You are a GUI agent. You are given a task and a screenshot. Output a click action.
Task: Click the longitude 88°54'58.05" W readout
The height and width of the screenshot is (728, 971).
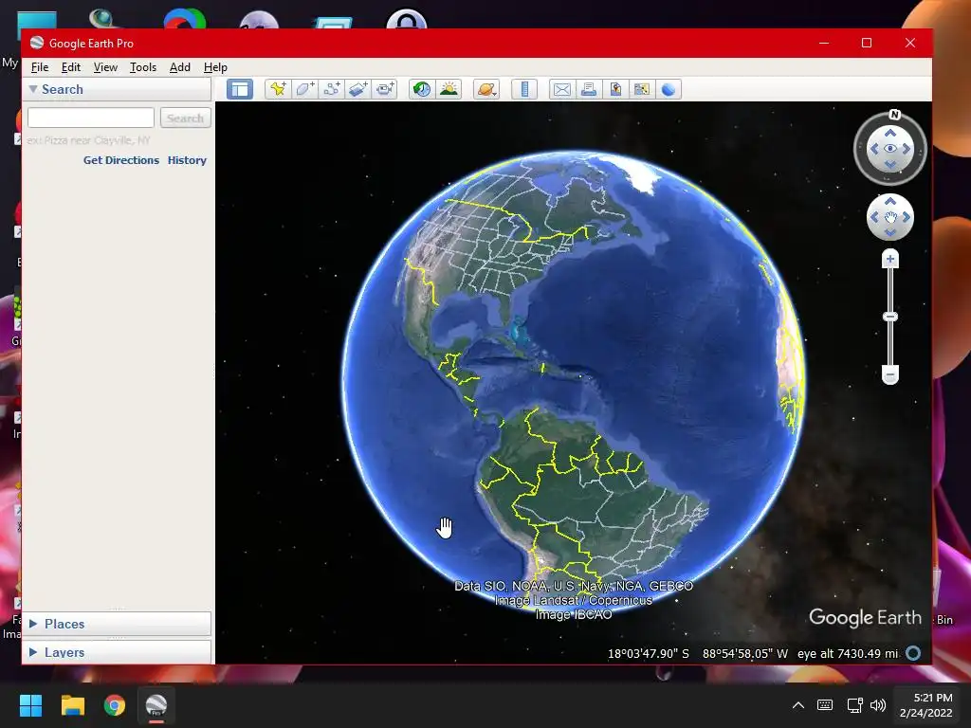click(x=745, y=653)
